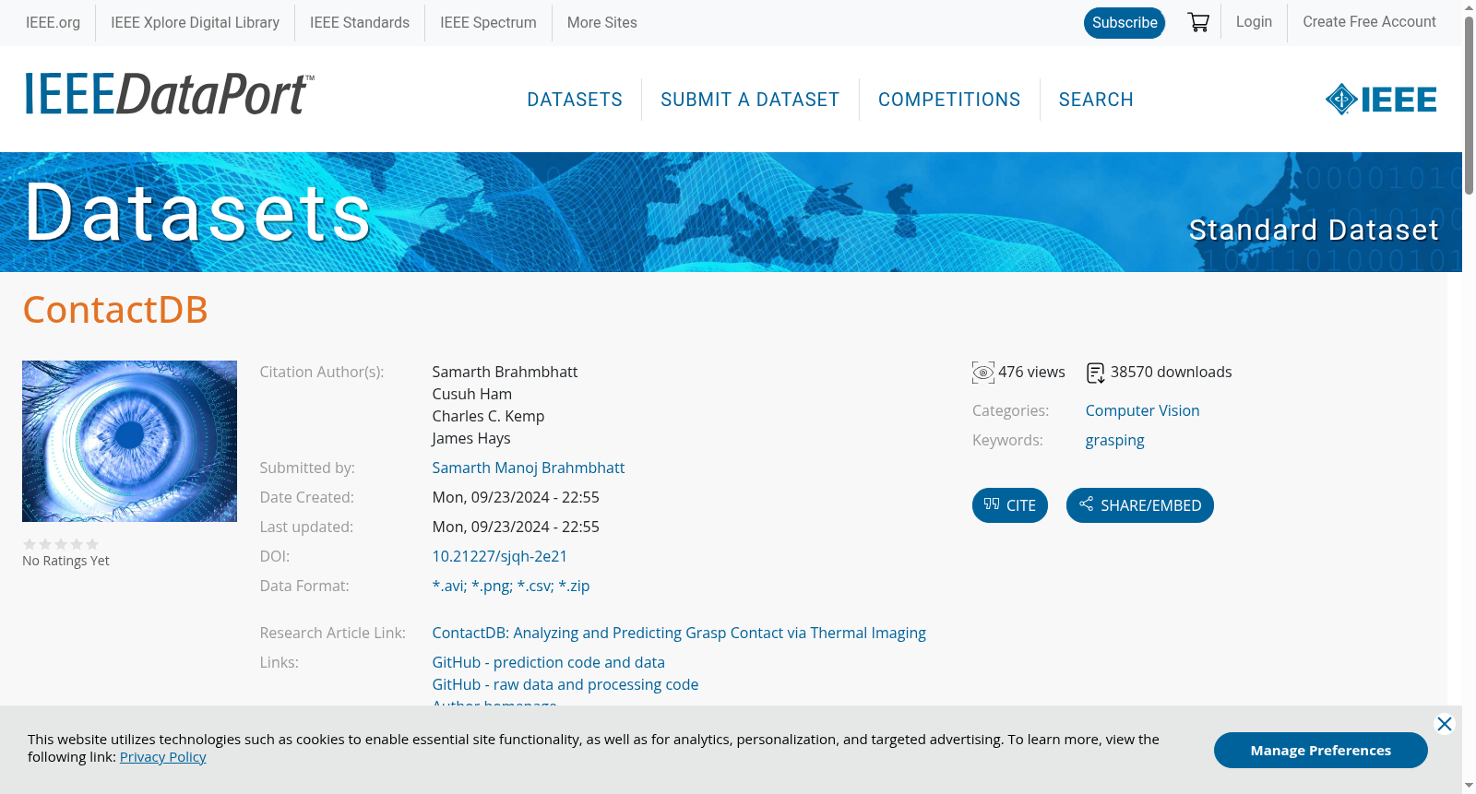Go to SUBMIT A DATASET
The width and height of the screenshot is (1476, 794).
750,100
